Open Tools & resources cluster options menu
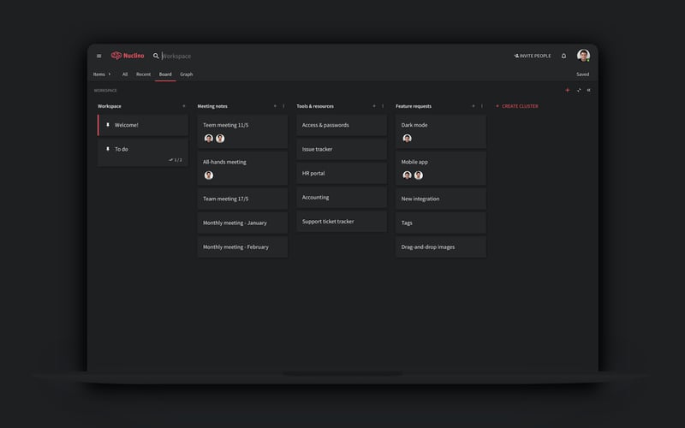The width and height of the screenshot is (685, 428). coord(383,106)
